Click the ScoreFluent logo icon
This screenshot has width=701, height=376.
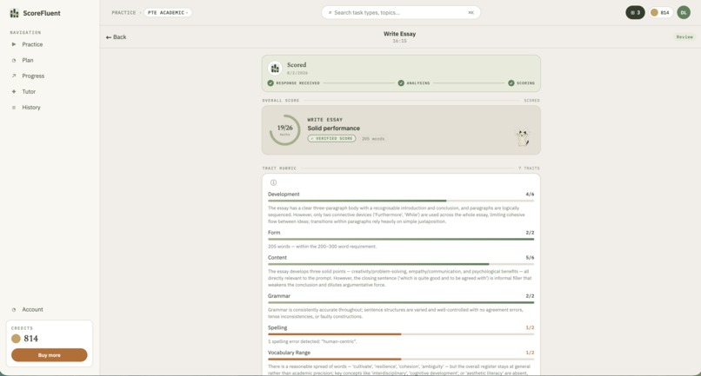pos(14,13)
